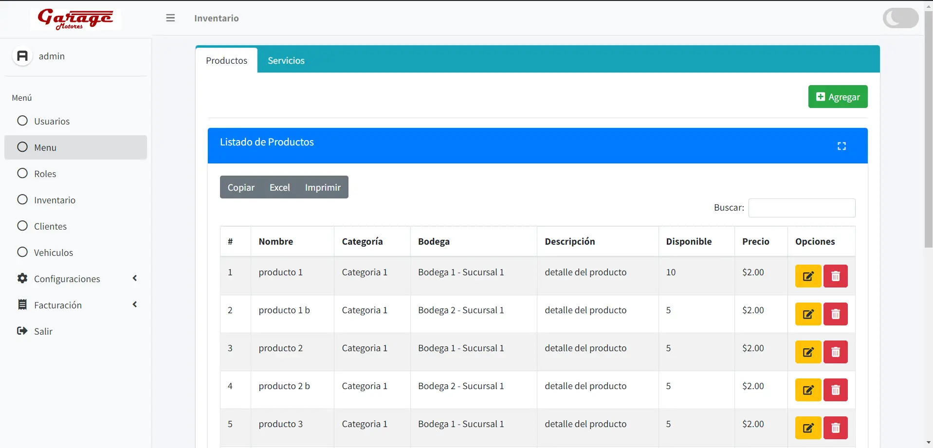
Task: Delete producto 2 b with trash icon
Action: click(x=835, y=390)
